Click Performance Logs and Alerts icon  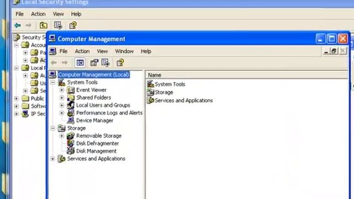(71, 113)
